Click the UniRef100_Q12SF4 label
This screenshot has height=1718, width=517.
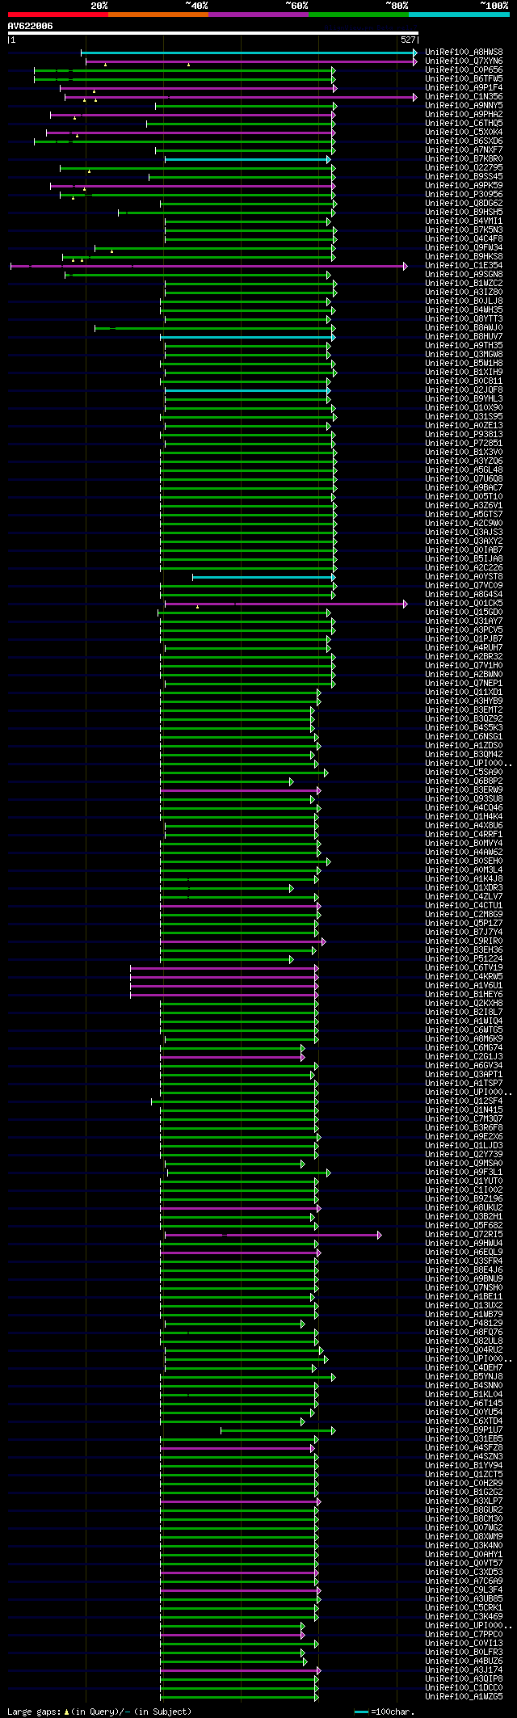(x=464, y=1101)
